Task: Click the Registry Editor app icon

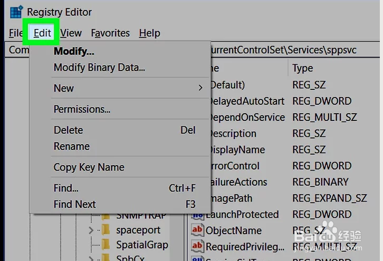Action: coord(16,11)
